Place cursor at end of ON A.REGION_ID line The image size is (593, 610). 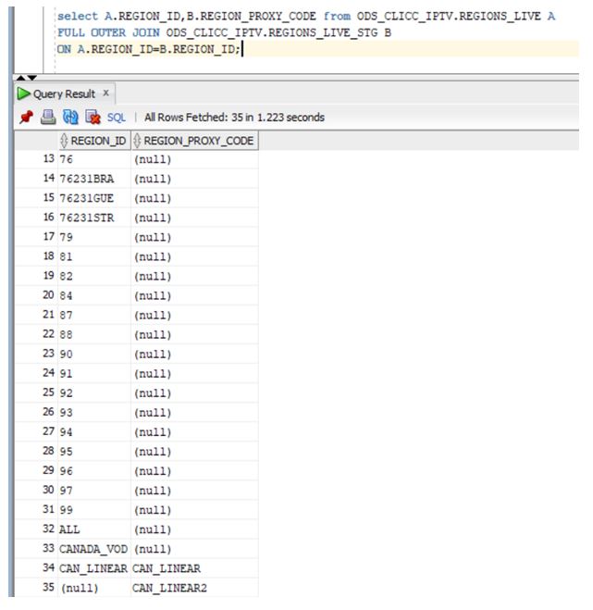(x=241, y=49)
